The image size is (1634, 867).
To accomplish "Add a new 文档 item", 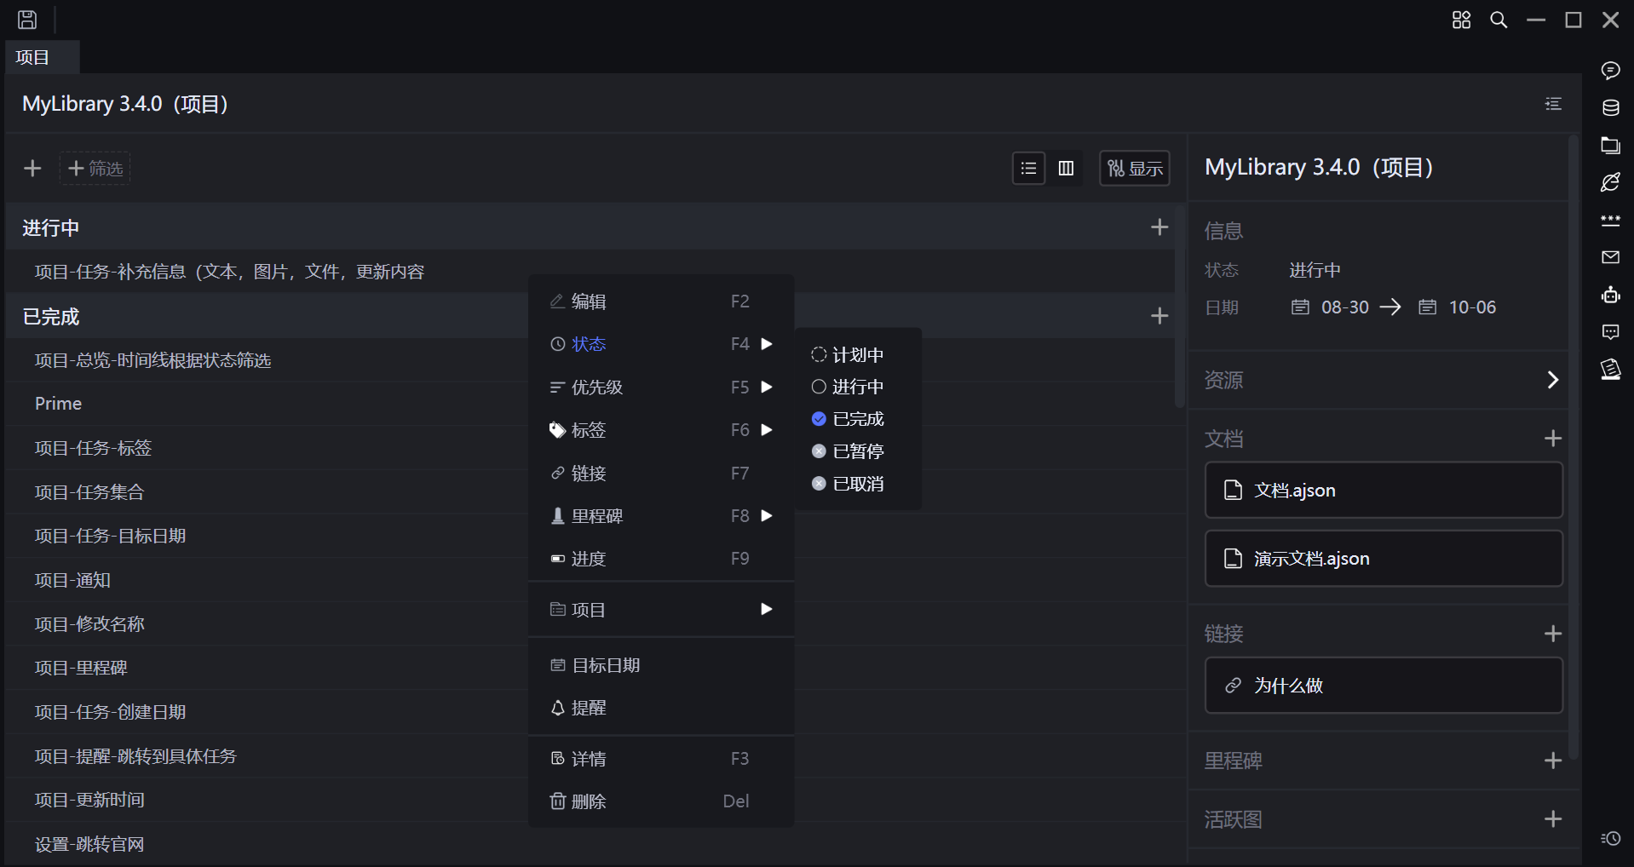I will tap(1553, 439).
